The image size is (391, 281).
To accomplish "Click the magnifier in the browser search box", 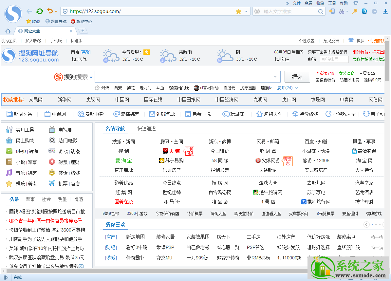I will (321, 11).
